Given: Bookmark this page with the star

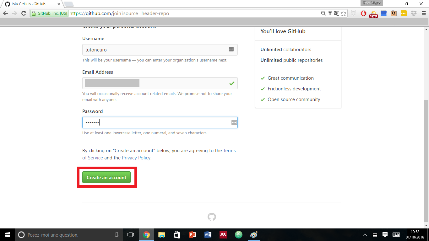Looking at the screenshot, I should (x=344, y=13).
